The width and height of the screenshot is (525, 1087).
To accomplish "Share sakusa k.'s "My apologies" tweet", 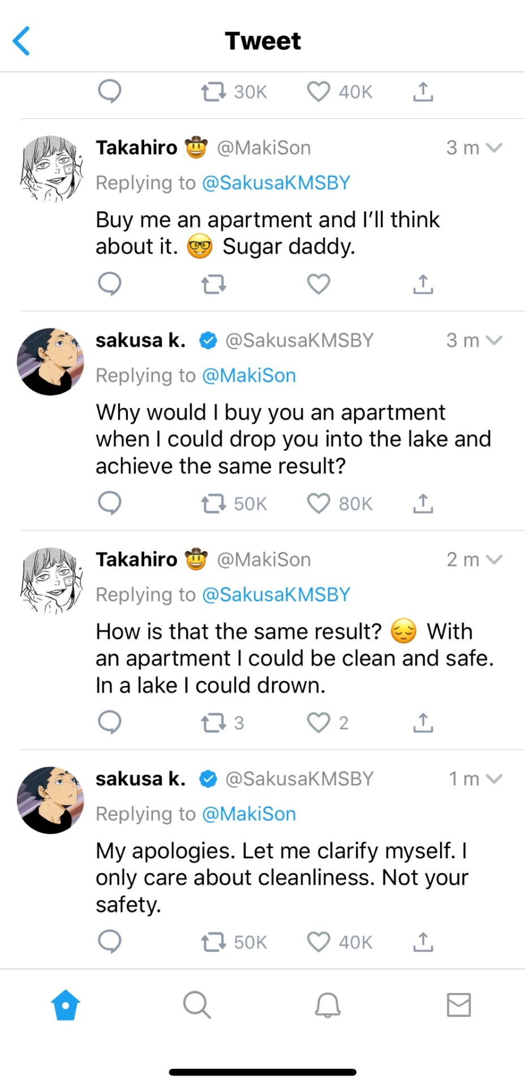I will (423, 942).
